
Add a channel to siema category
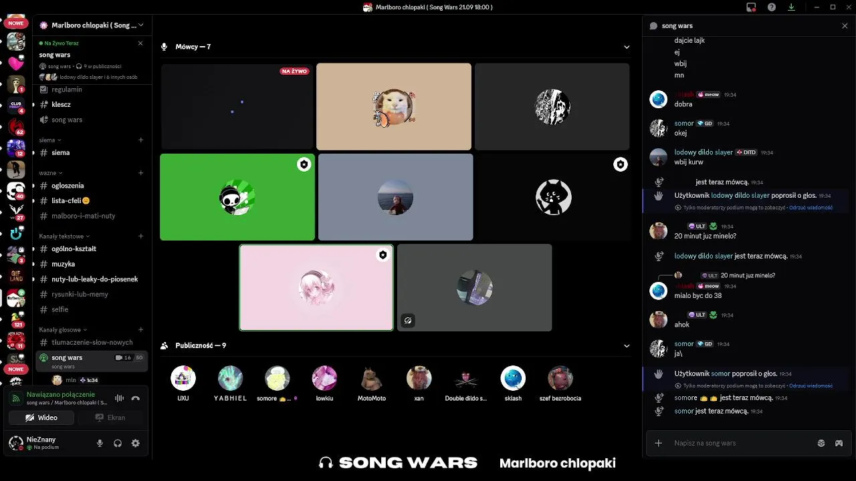(141, 140)
